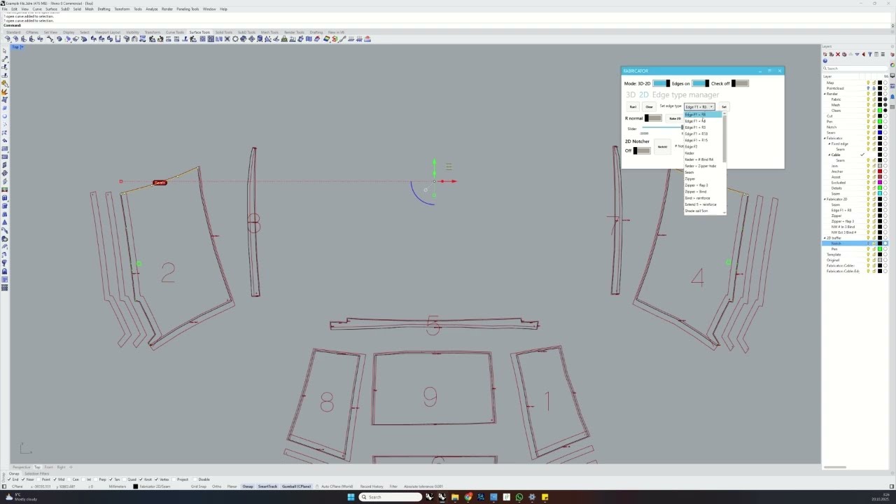The image size is (896, 504).
Task: Click the Windows taskbar Search box
Action: [390, 497]
